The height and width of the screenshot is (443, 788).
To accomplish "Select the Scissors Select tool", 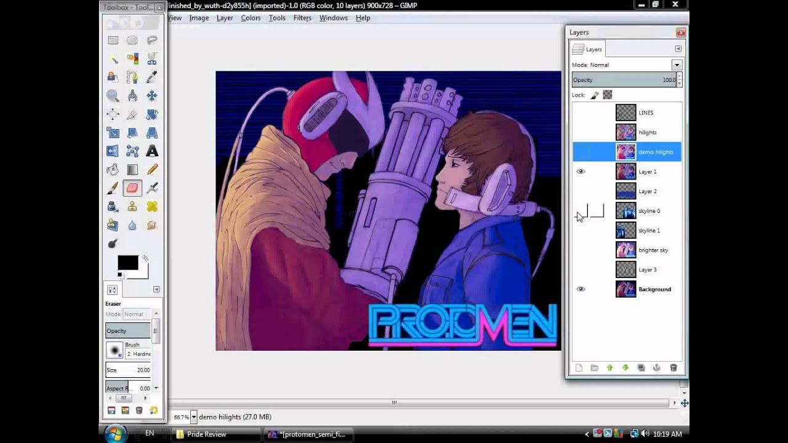I will coord(152,59).
